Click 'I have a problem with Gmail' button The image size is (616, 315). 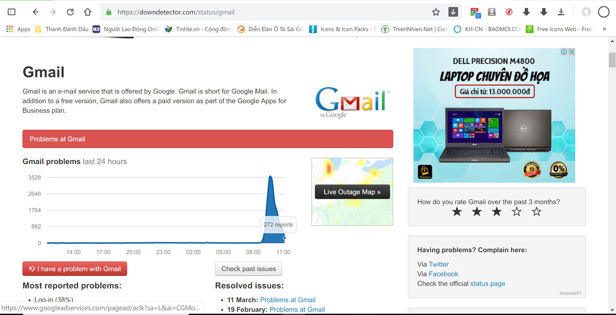(75, 269)
